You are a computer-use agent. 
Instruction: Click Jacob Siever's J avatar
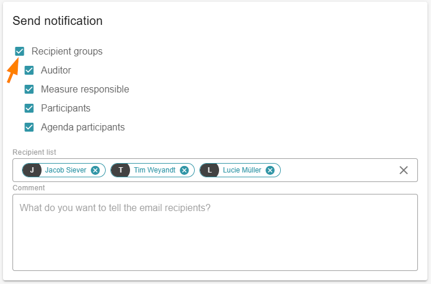point(32,170)
